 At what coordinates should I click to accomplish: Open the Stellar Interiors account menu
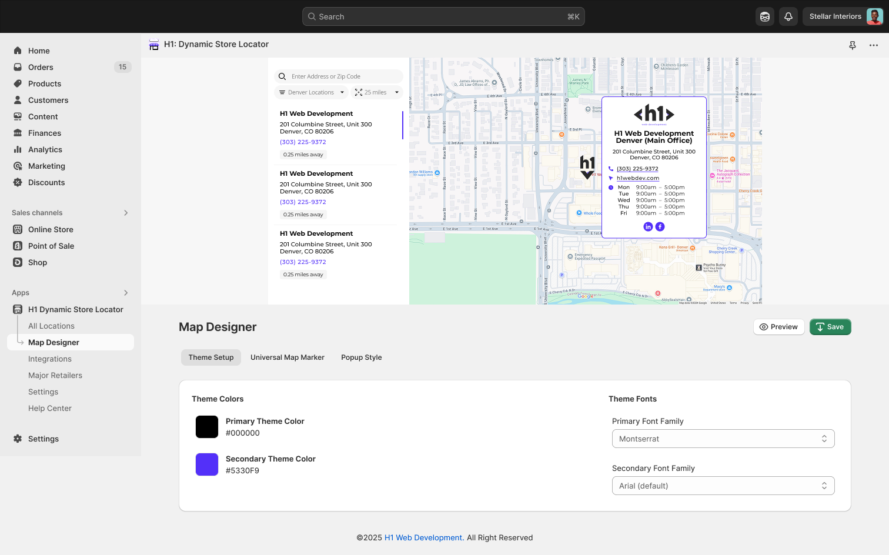click(843, 16)
